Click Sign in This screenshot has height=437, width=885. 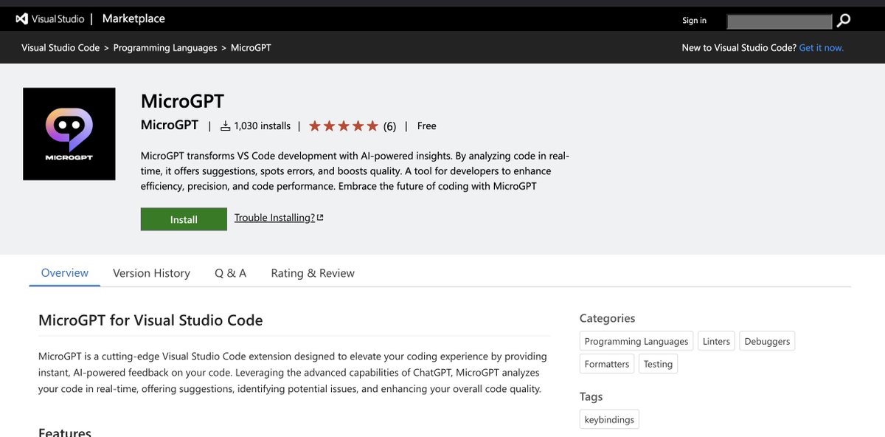pos(695,21)
